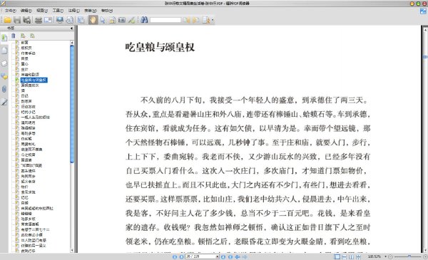Viewport: 428px width, 260px height.
Task: Click the zoom in plus button
Action: pos(425,256)
